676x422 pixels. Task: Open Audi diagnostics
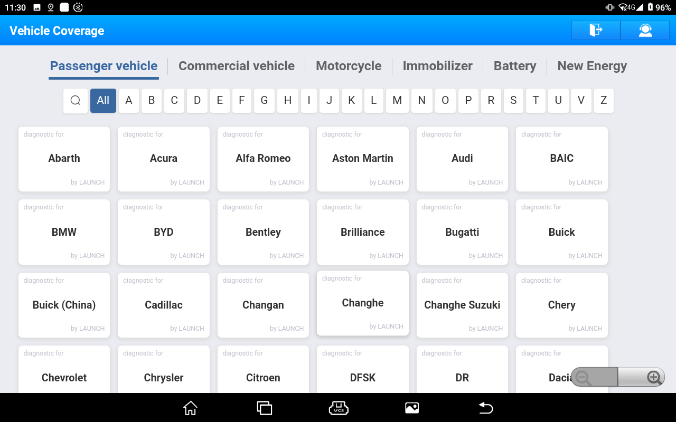click(462, 158)
